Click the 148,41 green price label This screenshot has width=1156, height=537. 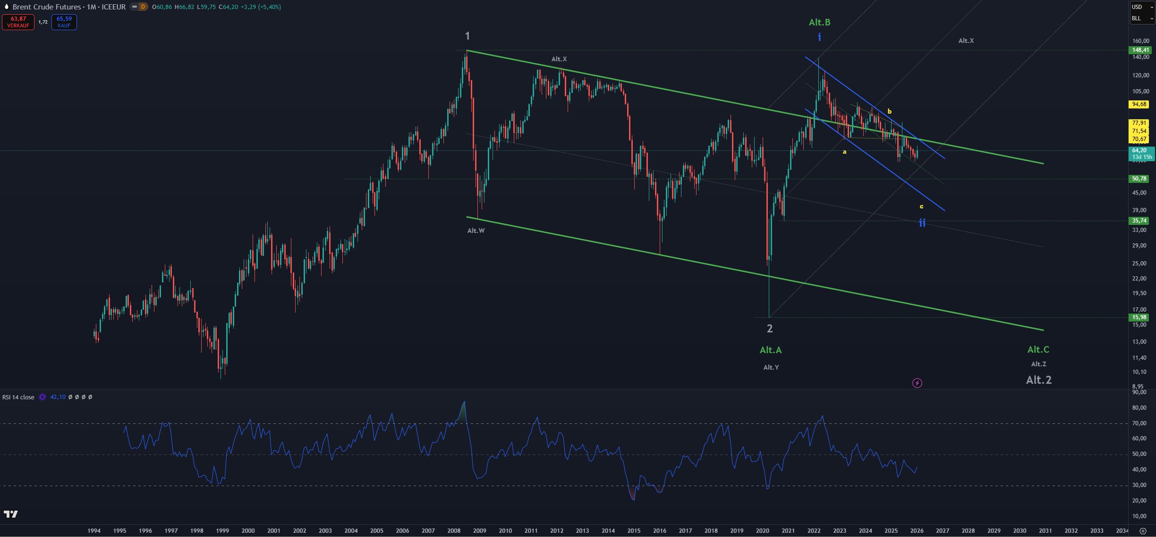tap(1140, 50)
